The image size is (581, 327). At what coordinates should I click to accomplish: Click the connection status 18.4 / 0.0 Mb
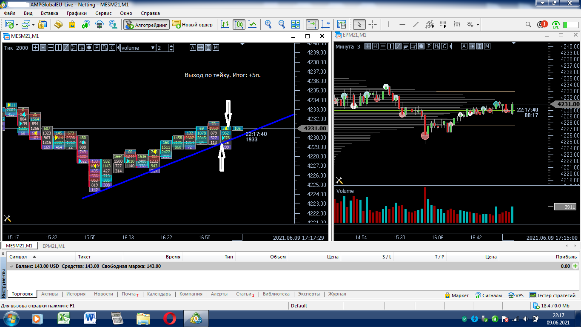click(551, 306)
